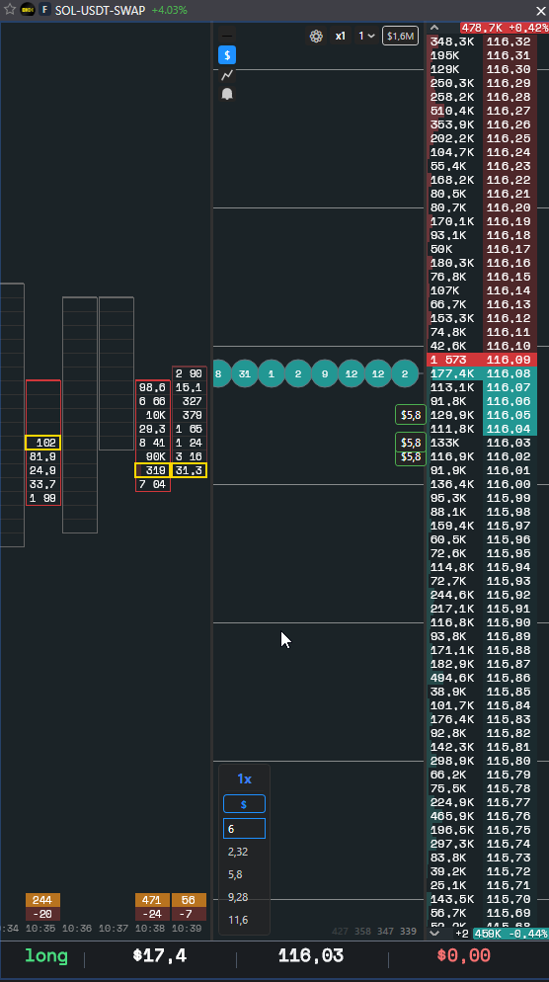Click the 379 cluster cell in 10:39 column
Screen dimensions: 549x982
coord(189,415)
